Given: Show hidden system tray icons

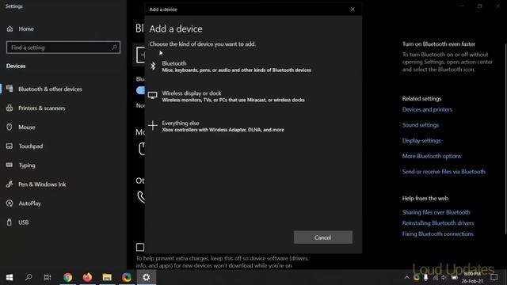Looking at the screenshot, I should coord(406,278).
